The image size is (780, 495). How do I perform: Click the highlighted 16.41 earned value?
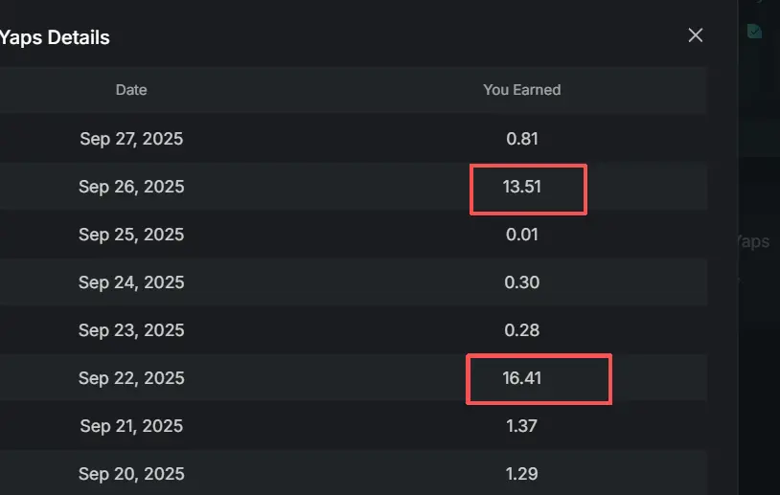tap(522, 378)
